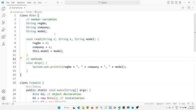Open the Explorer view in activity bar
The height and width of the screenshot is (110, 196).
(x=3, y=9)
